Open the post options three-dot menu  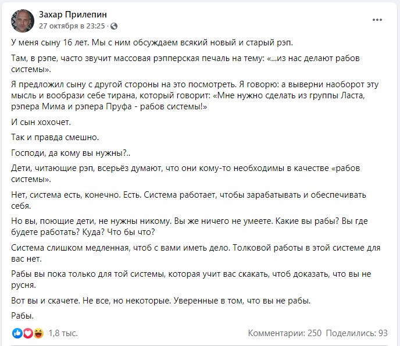pos(377,20)
